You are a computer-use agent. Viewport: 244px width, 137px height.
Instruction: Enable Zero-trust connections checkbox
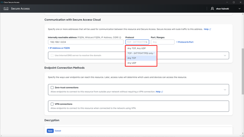tap(52, 88)
